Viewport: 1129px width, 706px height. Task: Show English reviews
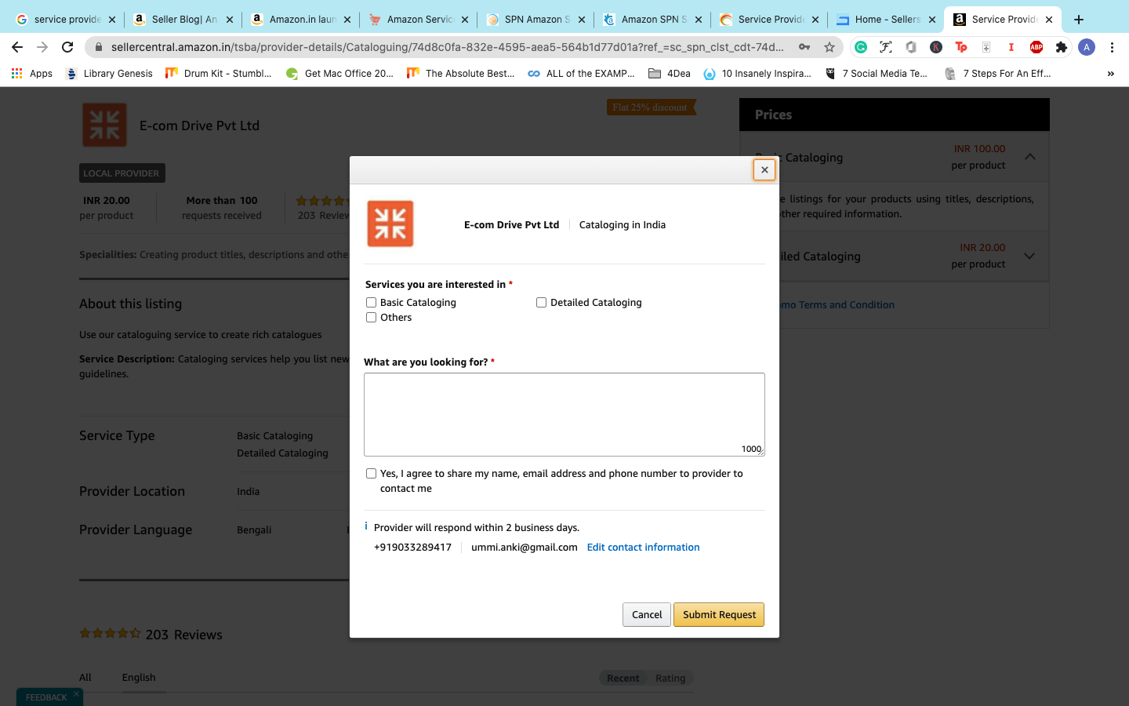pos(139,678)
